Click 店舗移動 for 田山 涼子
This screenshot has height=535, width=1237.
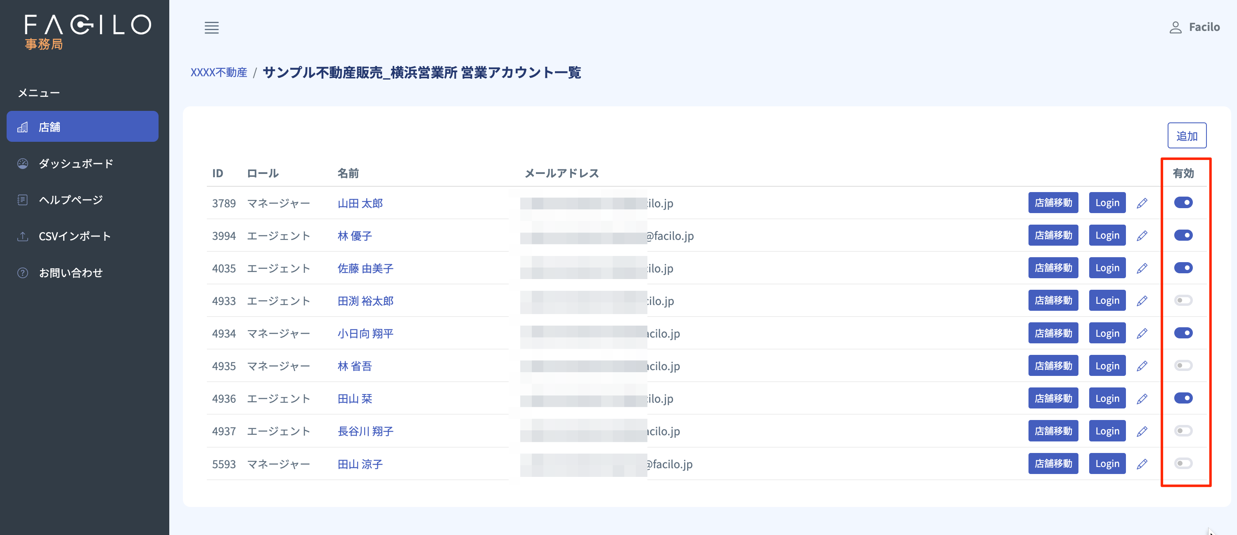(1053, 464)
